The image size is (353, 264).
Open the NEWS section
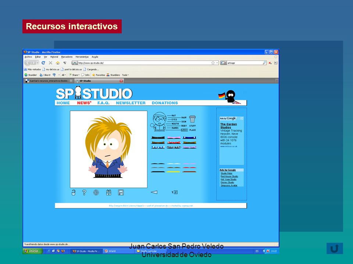pos(84,103)
